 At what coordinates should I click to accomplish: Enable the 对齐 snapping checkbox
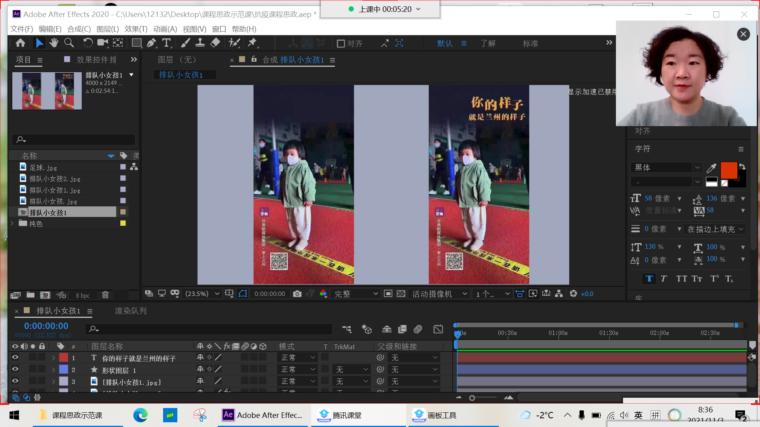point(340,43)
